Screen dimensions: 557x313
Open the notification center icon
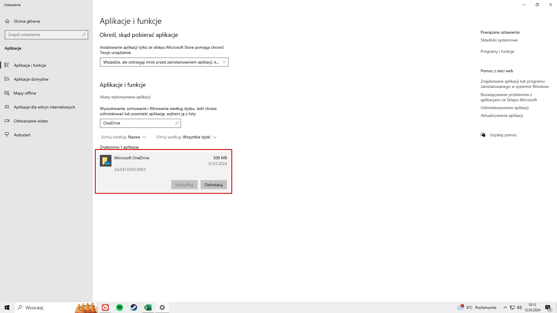tap(548, 307)
